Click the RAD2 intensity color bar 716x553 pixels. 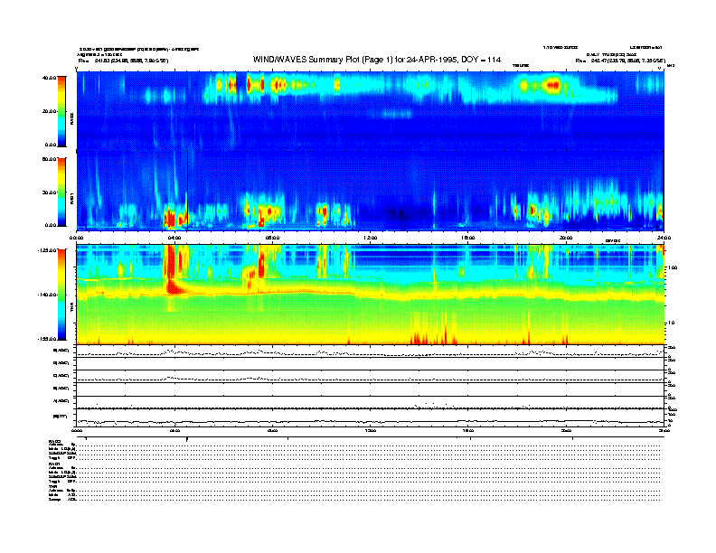[x=61, y=111]
